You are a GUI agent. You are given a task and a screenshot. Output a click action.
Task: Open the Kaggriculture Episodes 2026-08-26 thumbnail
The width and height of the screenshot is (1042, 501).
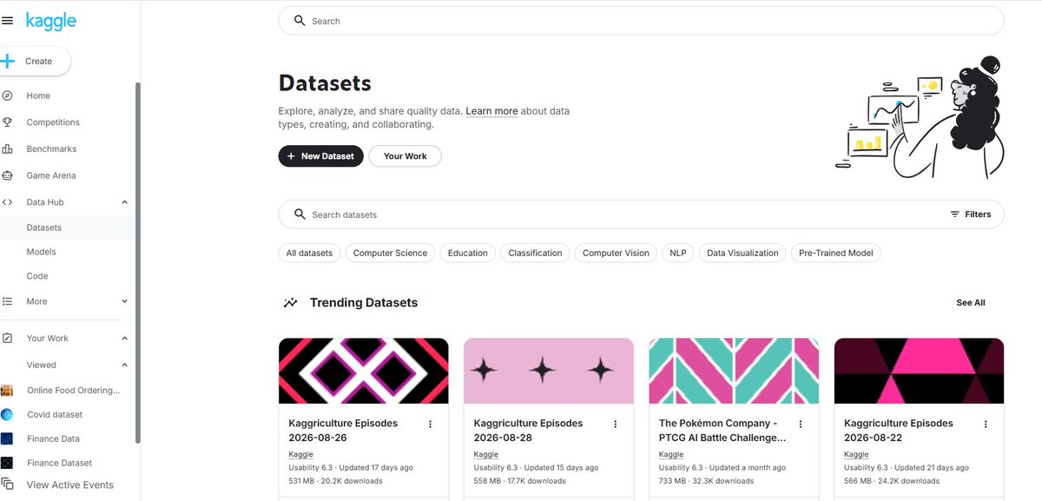(364, 371)
